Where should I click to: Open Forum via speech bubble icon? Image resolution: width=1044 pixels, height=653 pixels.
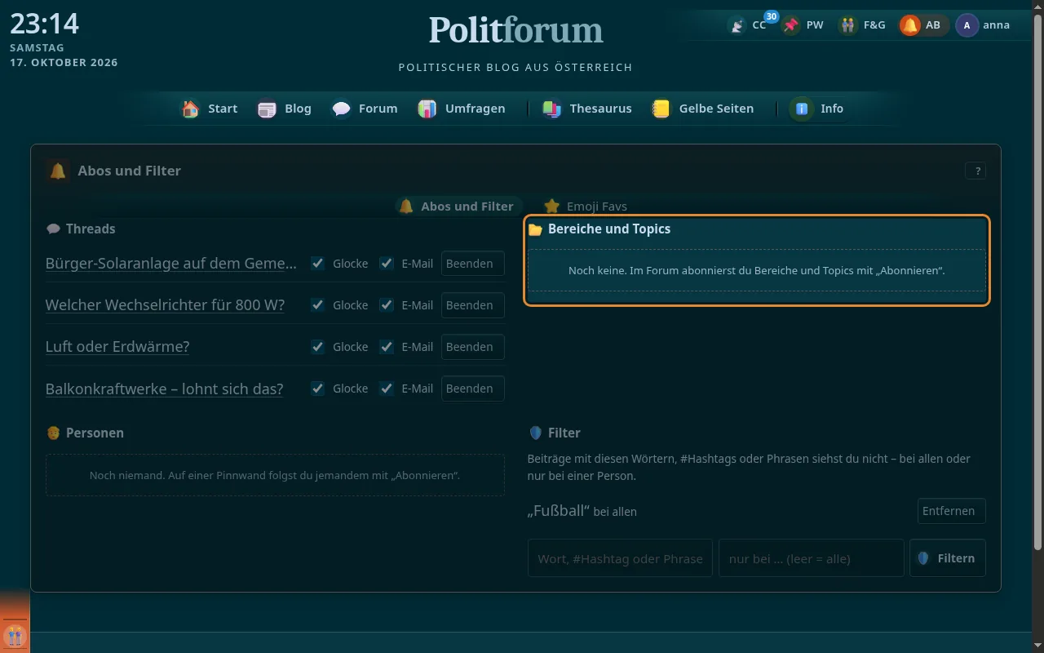click(341, 109)
